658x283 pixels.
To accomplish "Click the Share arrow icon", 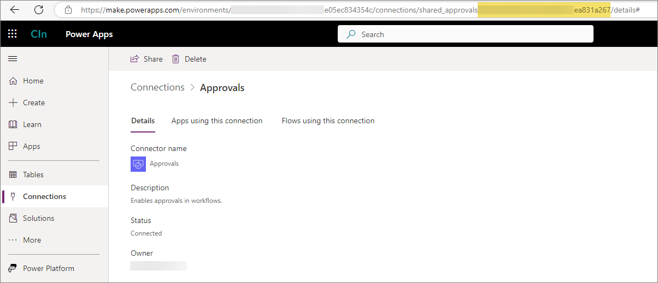I will [134, 59].
